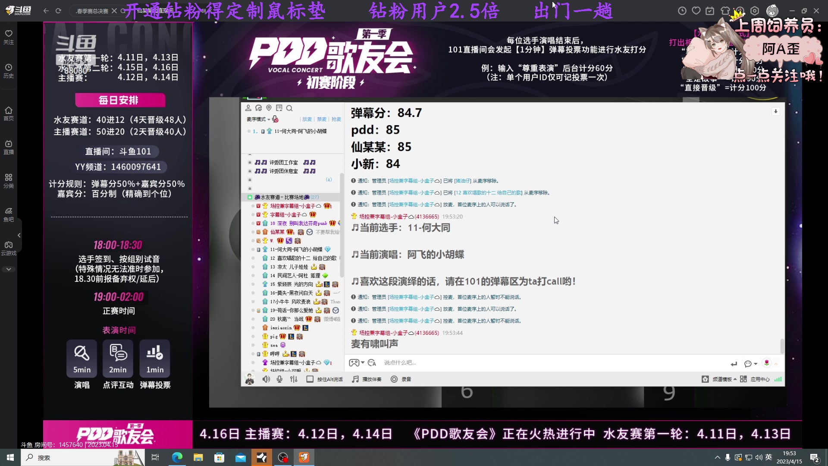Select user 15 紫顾辰 光的方向
The image size is (828, 466).
300,284
